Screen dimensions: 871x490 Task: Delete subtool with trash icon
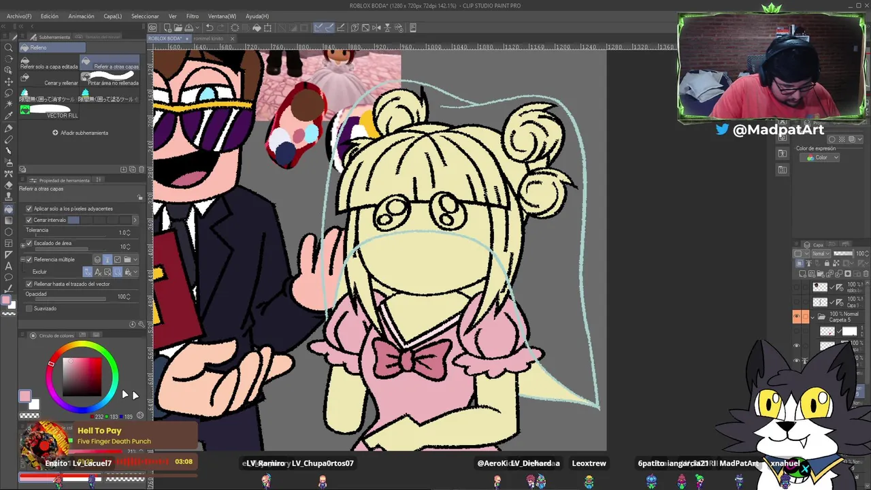click(142, 169)
